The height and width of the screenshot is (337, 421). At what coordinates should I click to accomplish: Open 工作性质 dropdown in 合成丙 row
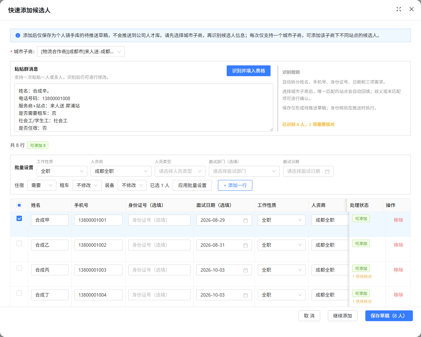tap(282, 270)
